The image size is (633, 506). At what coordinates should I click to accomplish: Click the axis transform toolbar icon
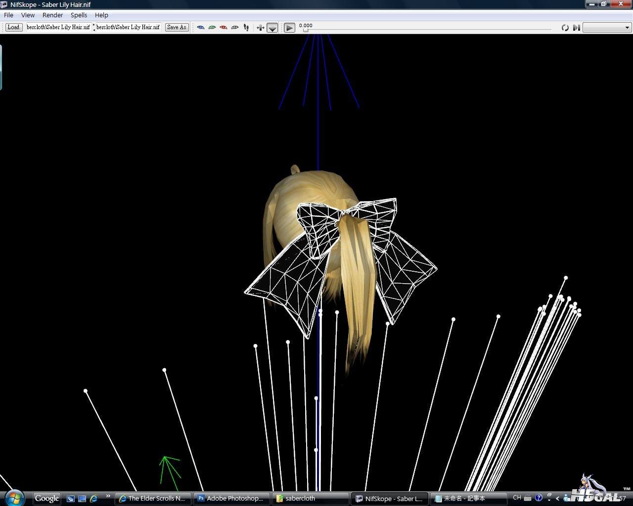[x=260, y=27]
